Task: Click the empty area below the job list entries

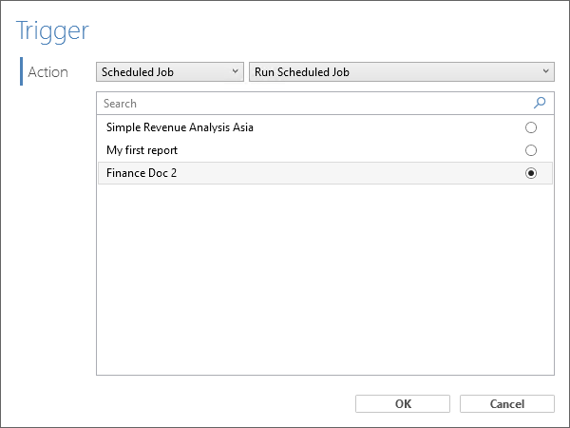Action: [325, 280]
